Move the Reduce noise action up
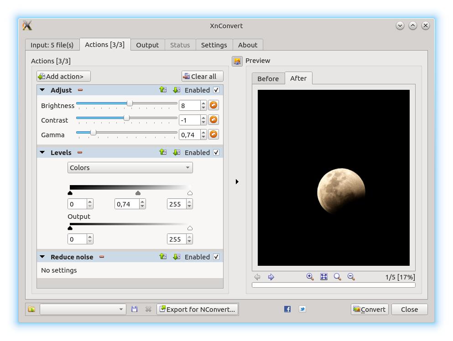The height and width of the screenshot is (341, 453). (x=163, y=256)
